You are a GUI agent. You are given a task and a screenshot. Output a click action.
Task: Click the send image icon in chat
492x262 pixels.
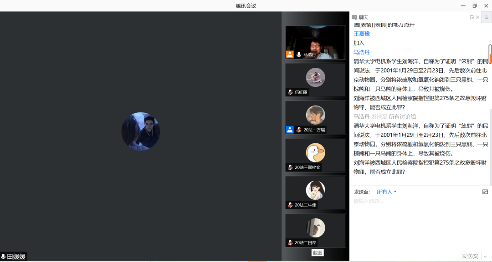pos(485,192)
